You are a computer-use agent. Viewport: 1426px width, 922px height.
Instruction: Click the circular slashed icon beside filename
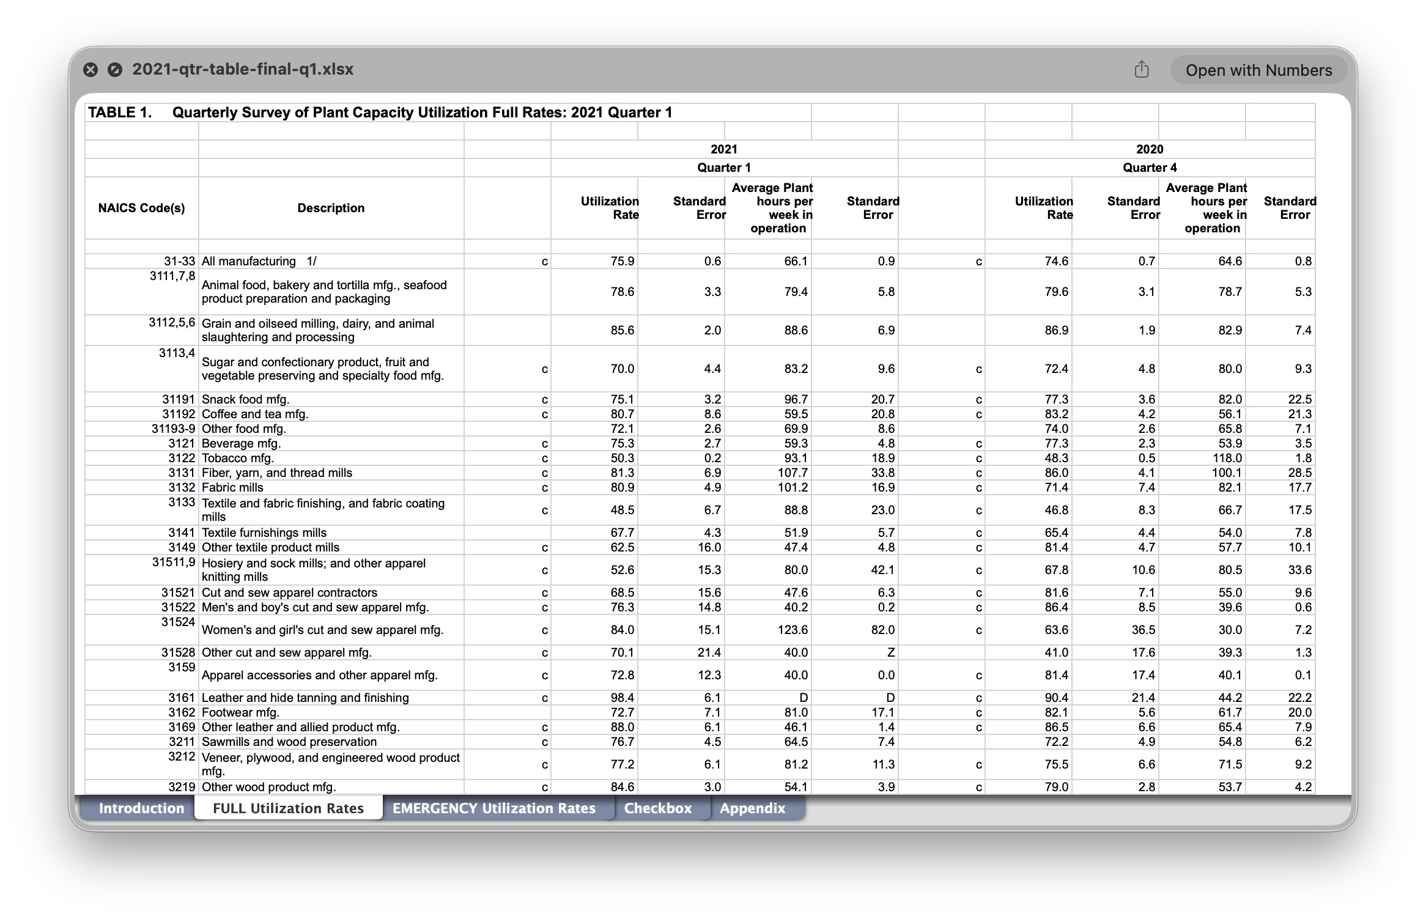115,70
